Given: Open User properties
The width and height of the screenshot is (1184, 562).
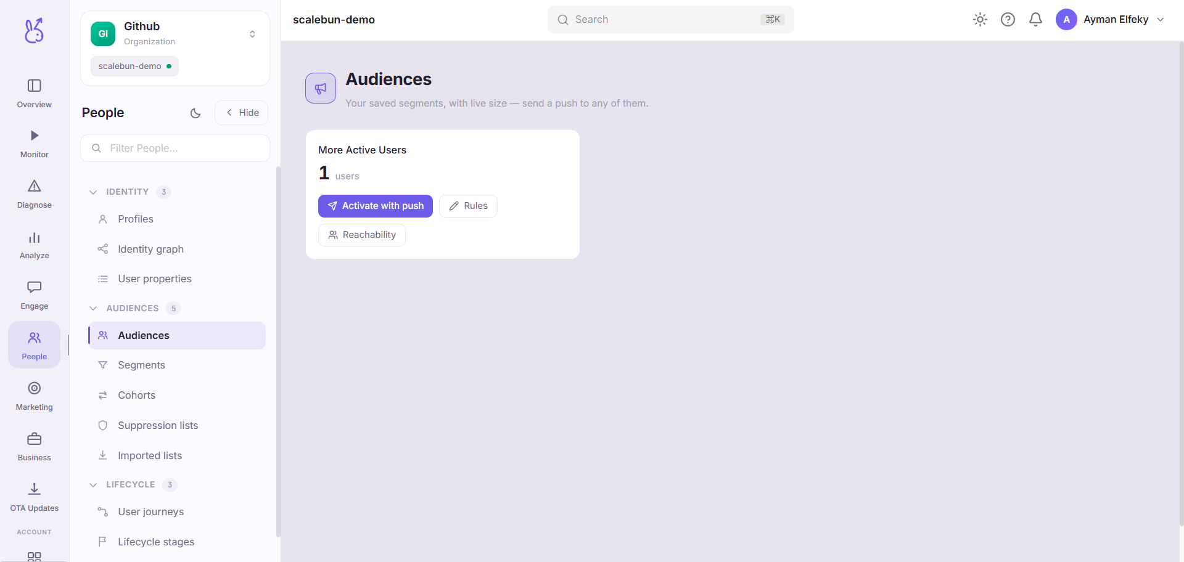Looking at the screenshot, I should tap(177, 279).
